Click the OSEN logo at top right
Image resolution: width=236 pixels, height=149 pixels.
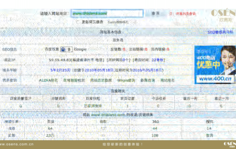click(224, 15)
